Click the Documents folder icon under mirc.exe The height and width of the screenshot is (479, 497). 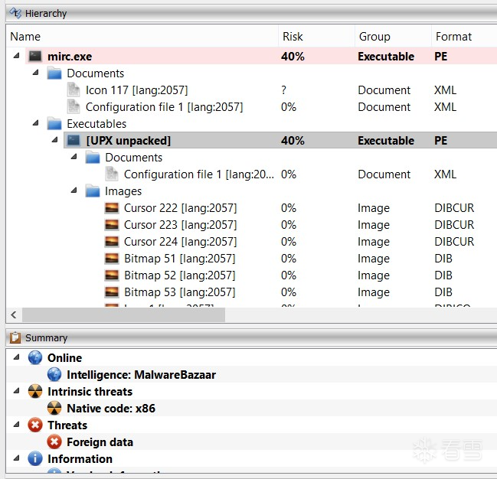pyautogui.click(x=54, y=73)
